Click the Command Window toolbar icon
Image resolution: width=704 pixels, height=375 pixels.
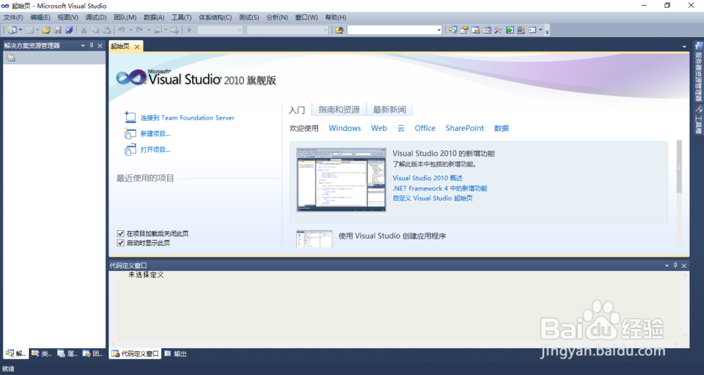(532, 30)
